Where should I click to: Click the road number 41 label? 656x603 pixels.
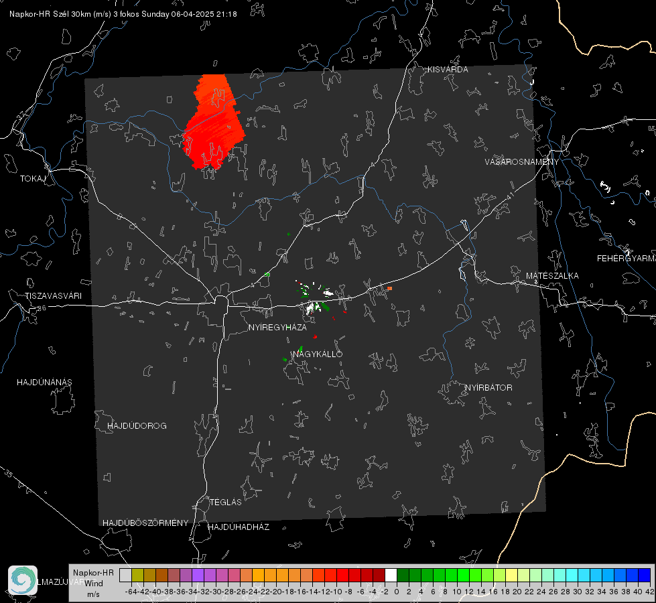[511, 196]
